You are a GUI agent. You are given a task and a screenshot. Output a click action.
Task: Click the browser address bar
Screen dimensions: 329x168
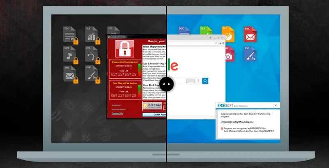point(192,43)
